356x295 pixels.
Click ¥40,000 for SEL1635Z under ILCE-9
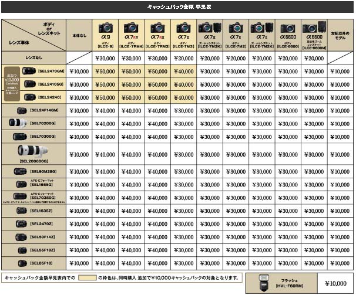pyautogui.click(x=105, y=211)
